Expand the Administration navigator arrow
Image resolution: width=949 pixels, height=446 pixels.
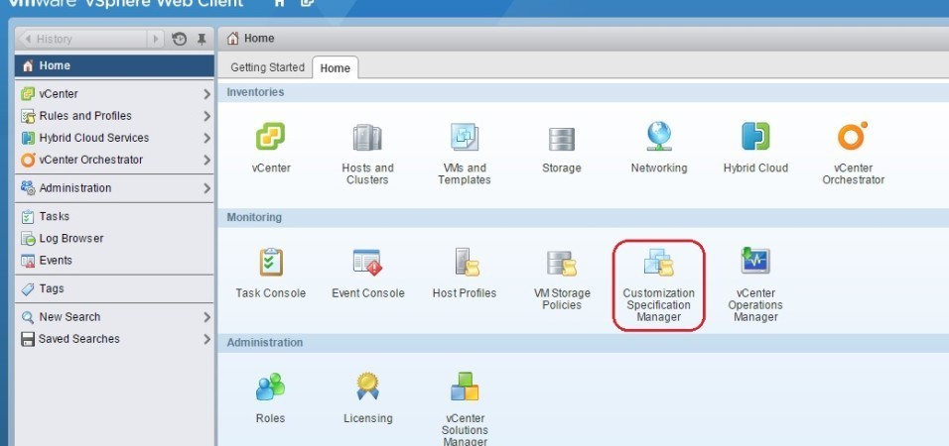coord(207,188)
